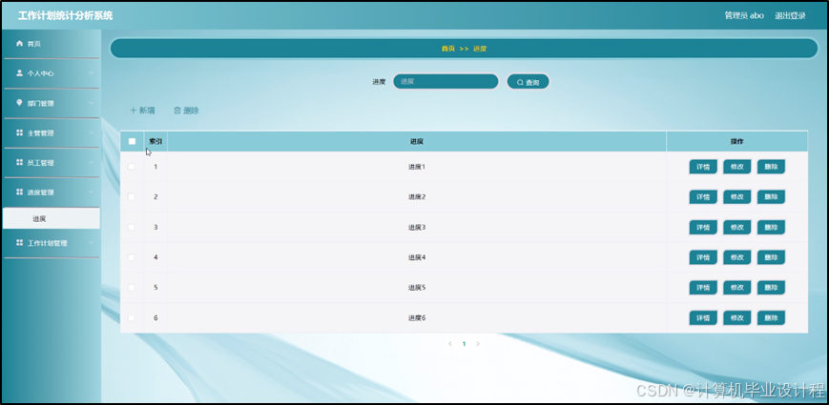Click 首页 in the breadcrumb
This screenshot has width=829, height=405.
[447, 48]
